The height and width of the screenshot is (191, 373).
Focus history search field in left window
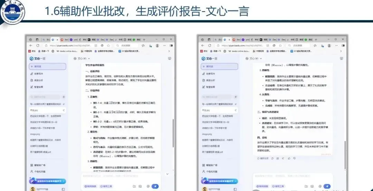pyautogui.click(x=45, y=97)
